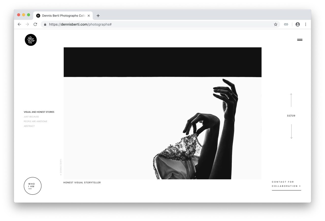Screen dimensions: 325x221
Task: View site info via the lock icon
Action: point(45,24)
